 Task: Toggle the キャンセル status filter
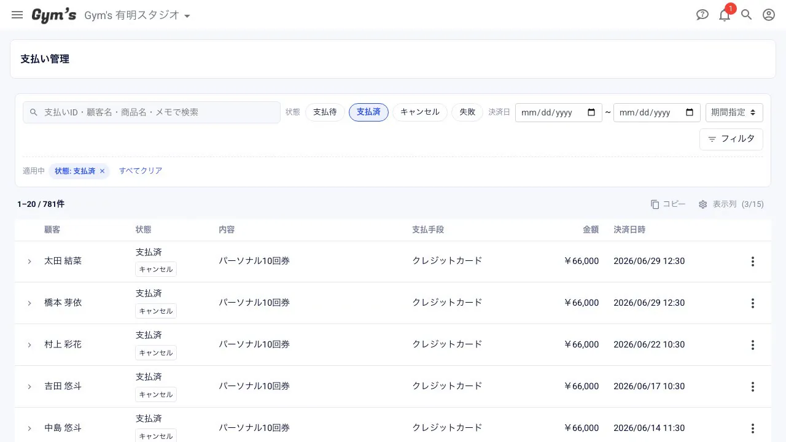[x=420, y=112]
